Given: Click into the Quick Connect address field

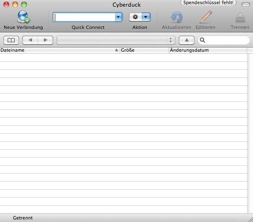Looking at the screenshot, I should (x=84, y=17).
